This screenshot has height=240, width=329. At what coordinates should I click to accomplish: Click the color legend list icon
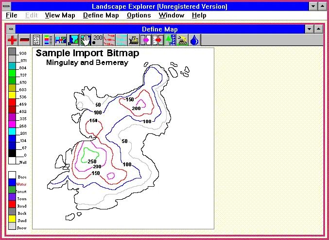[49, 40]
